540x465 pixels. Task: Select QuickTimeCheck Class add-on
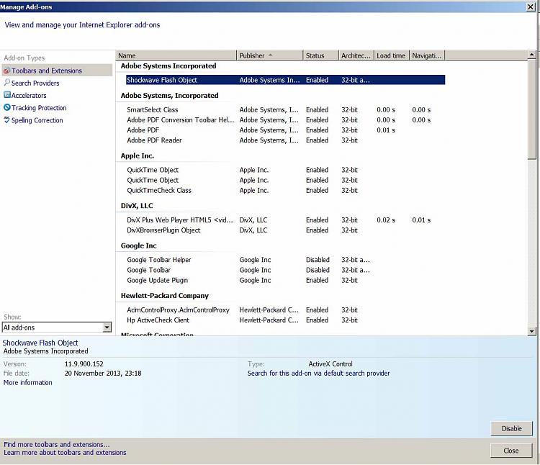286,190
